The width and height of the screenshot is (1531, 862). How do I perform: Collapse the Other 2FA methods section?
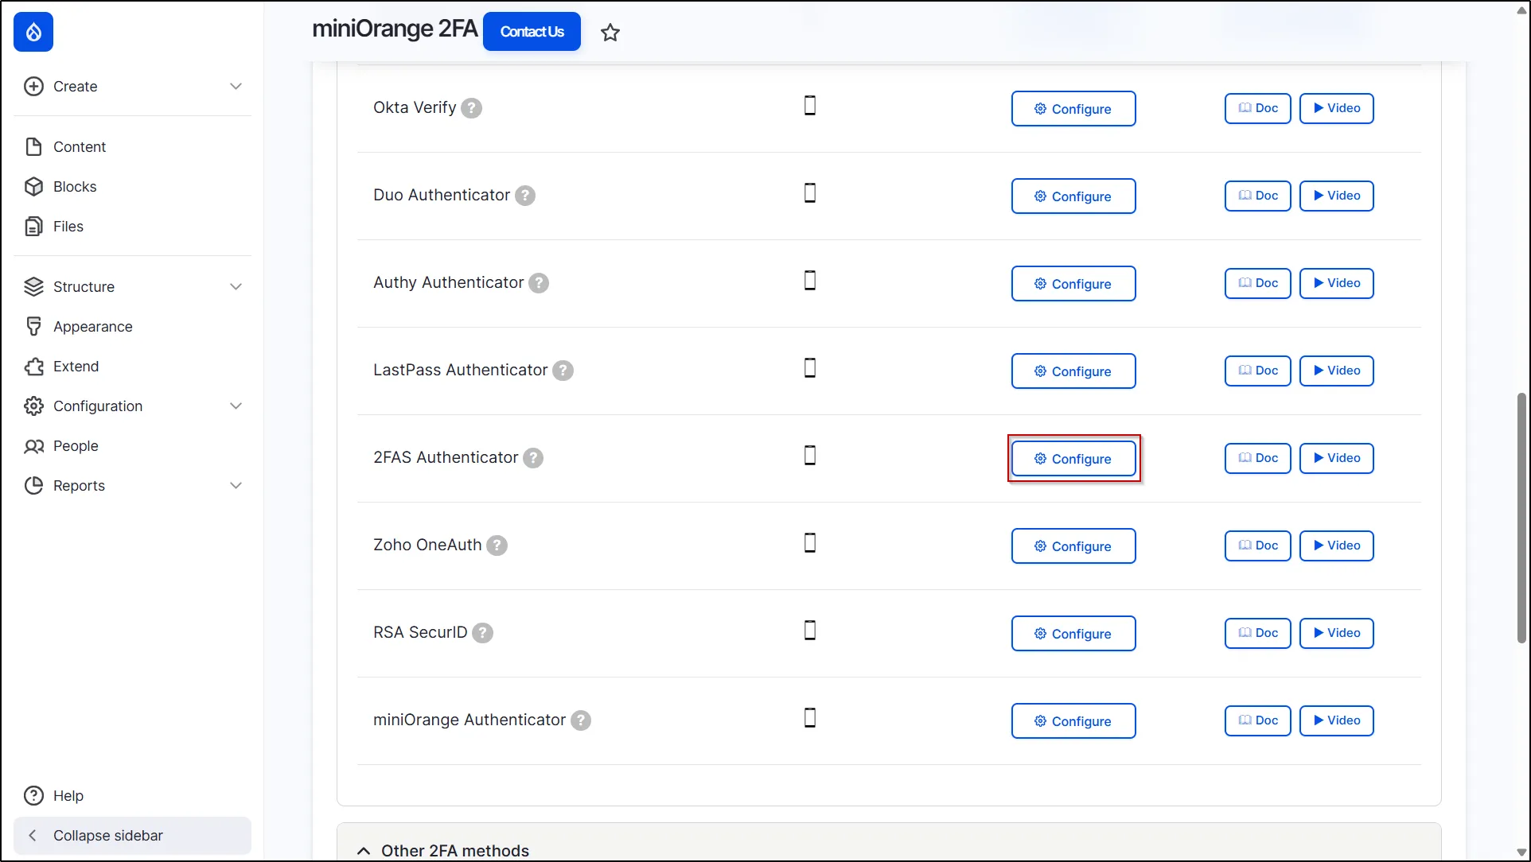click(x=364, y=851)
